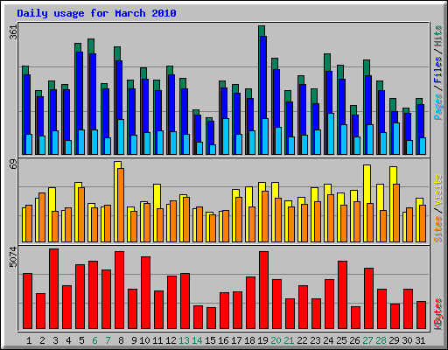Image resolution: width=448 pixels, height=350 pixels.
Task: Select day label "19" on the x-axis
Action: click(262, 340)
